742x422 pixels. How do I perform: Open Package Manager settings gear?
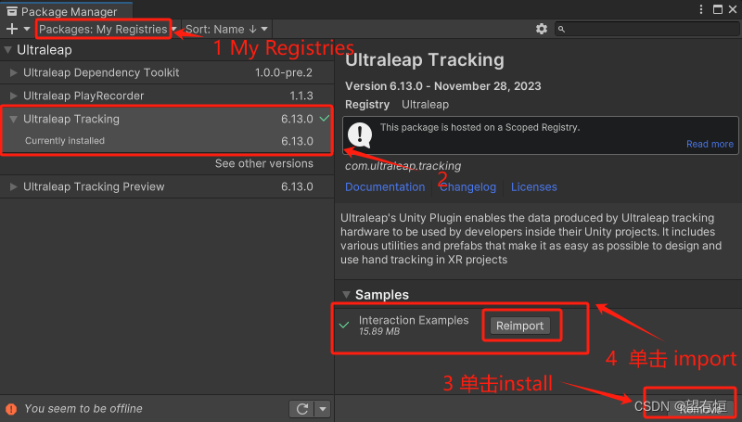tap(542, 29)
